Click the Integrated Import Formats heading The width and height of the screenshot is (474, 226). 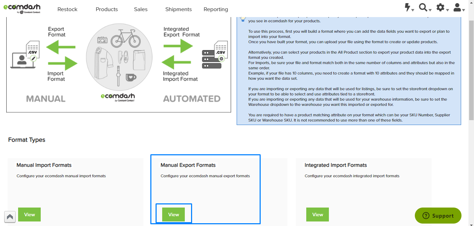point(336,165)
